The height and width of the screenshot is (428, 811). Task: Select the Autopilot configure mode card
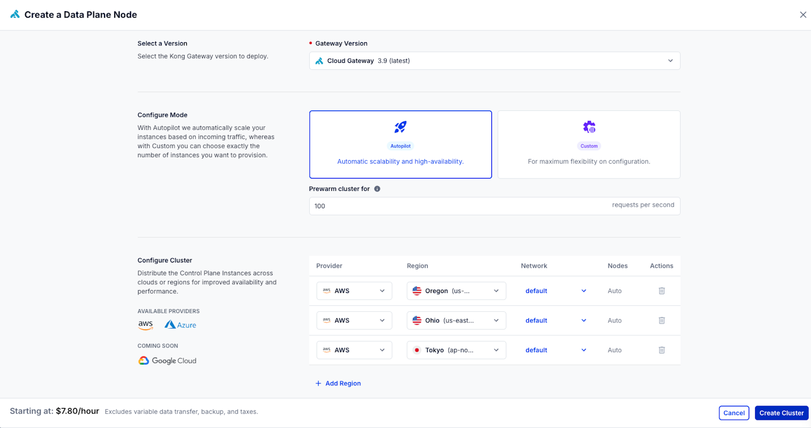point(400,144)
